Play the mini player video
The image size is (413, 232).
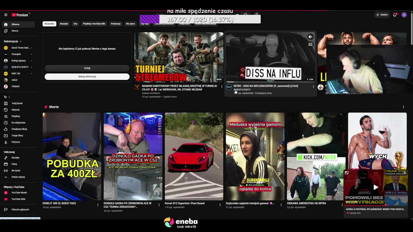(x=376, y=187)
